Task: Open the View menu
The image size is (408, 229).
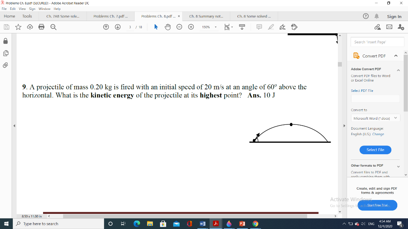Action: (x=22, y=8)
